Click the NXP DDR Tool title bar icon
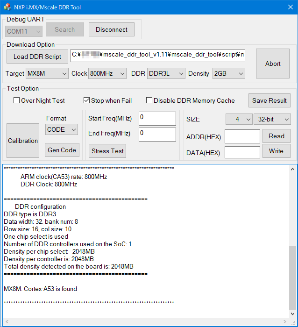The image size is (298, 327). [x=8, y=7]
